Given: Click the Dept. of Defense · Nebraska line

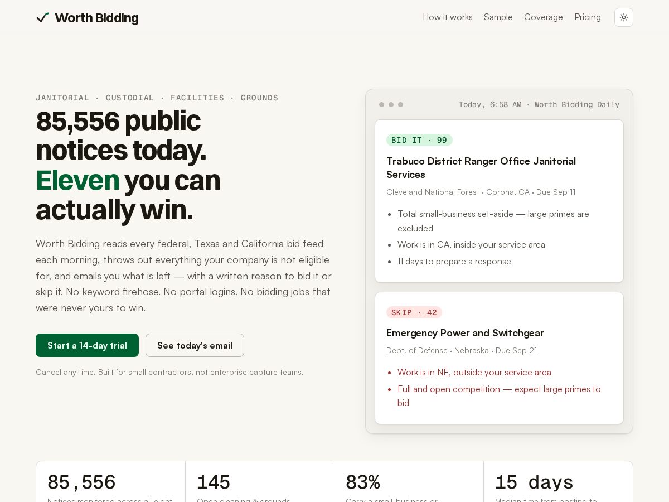Looking at the screenshot, I should (462, 350).
